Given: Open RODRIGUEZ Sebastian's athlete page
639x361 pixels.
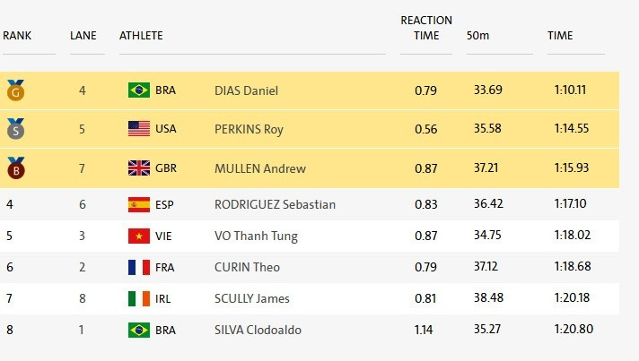Looking at the screenshot, I should [275, 204].
